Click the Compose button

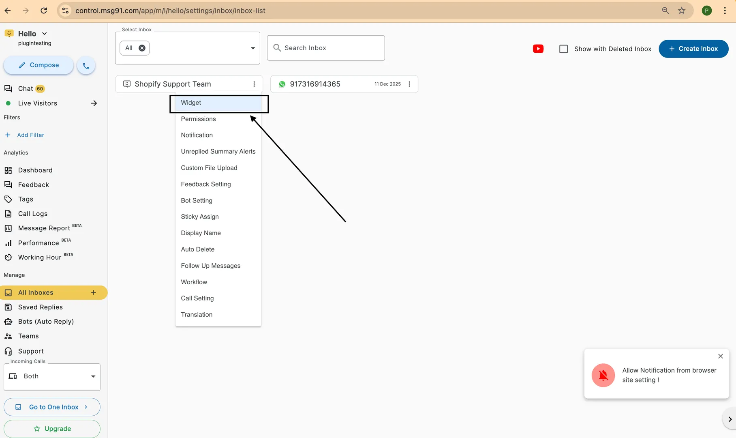[39, 65]
